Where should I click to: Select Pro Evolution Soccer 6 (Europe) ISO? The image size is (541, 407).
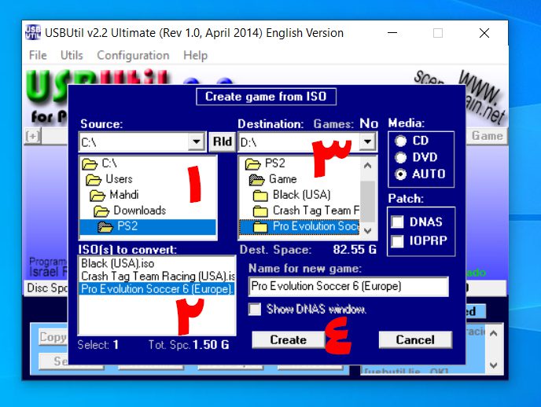(157, 289)
